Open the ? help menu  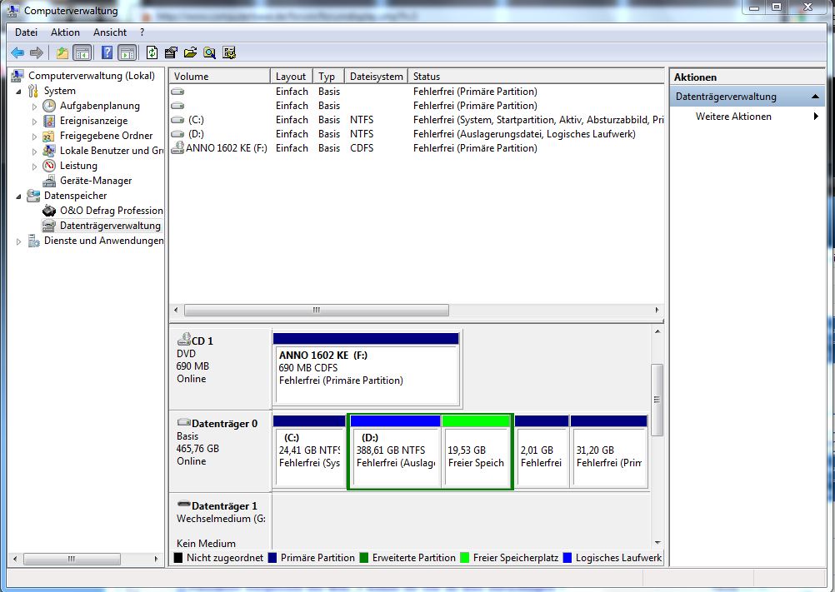pyautogui.click(x=142, y=32)
